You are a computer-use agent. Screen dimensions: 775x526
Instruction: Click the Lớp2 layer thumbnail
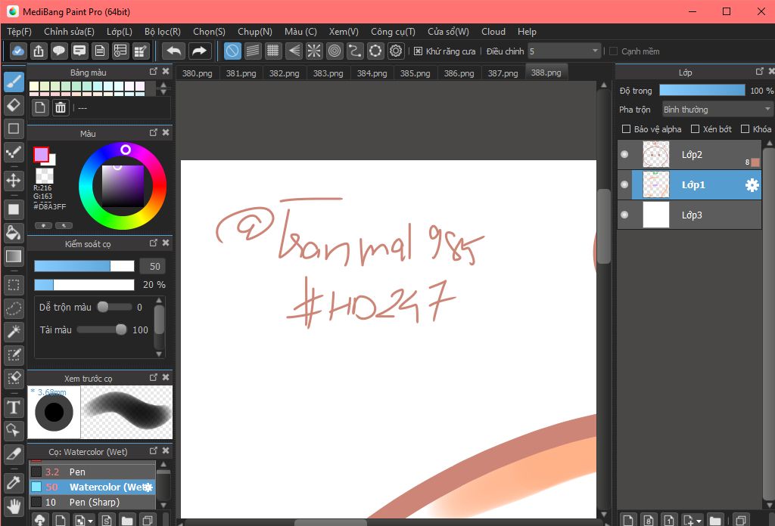tap(656, 154)
